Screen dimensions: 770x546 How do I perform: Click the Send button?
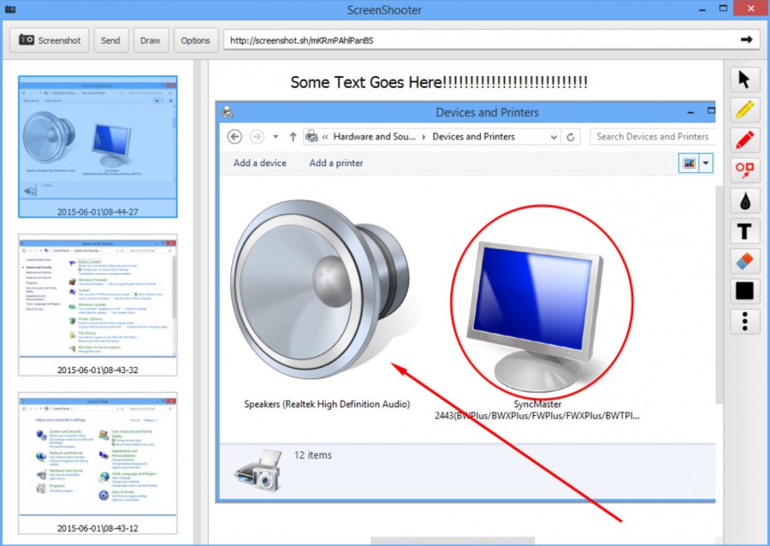pos(110,39)
